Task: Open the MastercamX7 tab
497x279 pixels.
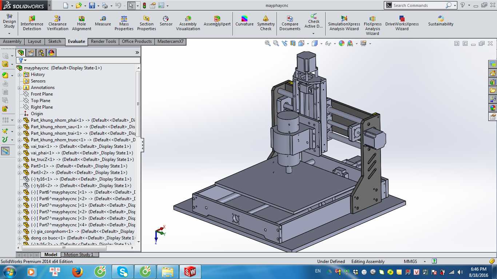Action: [171, 41]
